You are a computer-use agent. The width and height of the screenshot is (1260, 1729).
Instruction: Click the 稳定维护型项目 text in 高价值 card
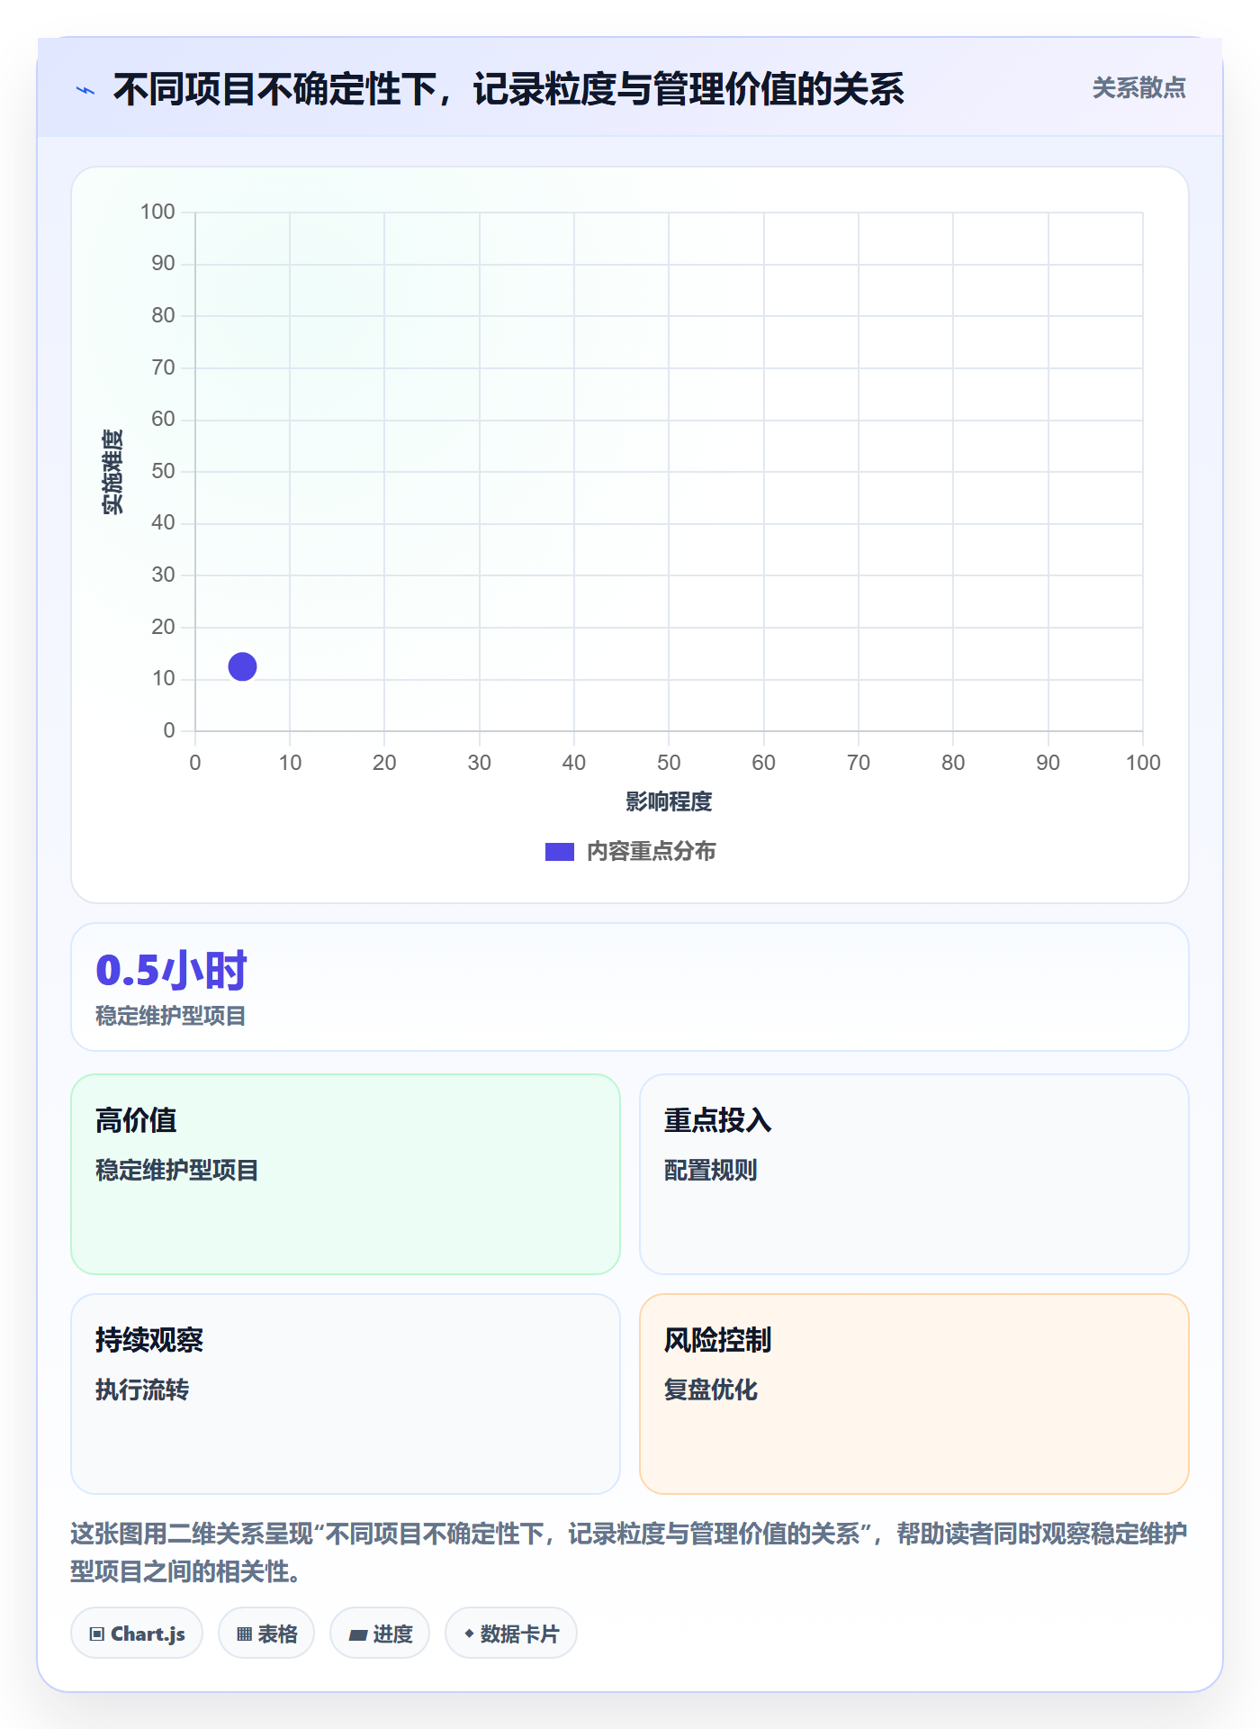[177, 1170]
